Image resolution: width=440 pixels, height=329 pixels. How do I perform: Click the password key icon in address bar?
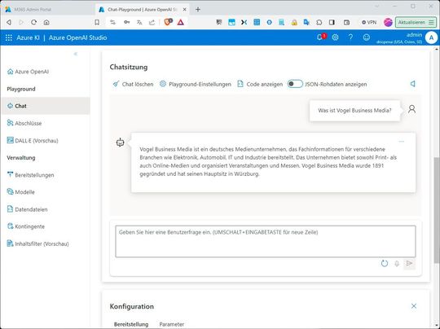click(x=127, y=23)
